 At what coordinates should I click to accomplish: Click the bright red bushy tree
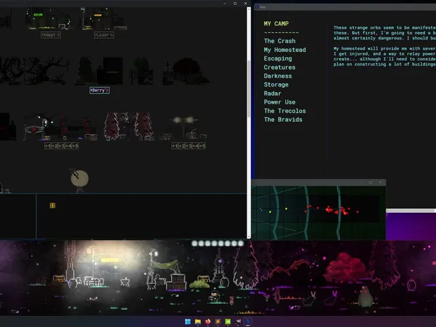click(x=345, y=268)
